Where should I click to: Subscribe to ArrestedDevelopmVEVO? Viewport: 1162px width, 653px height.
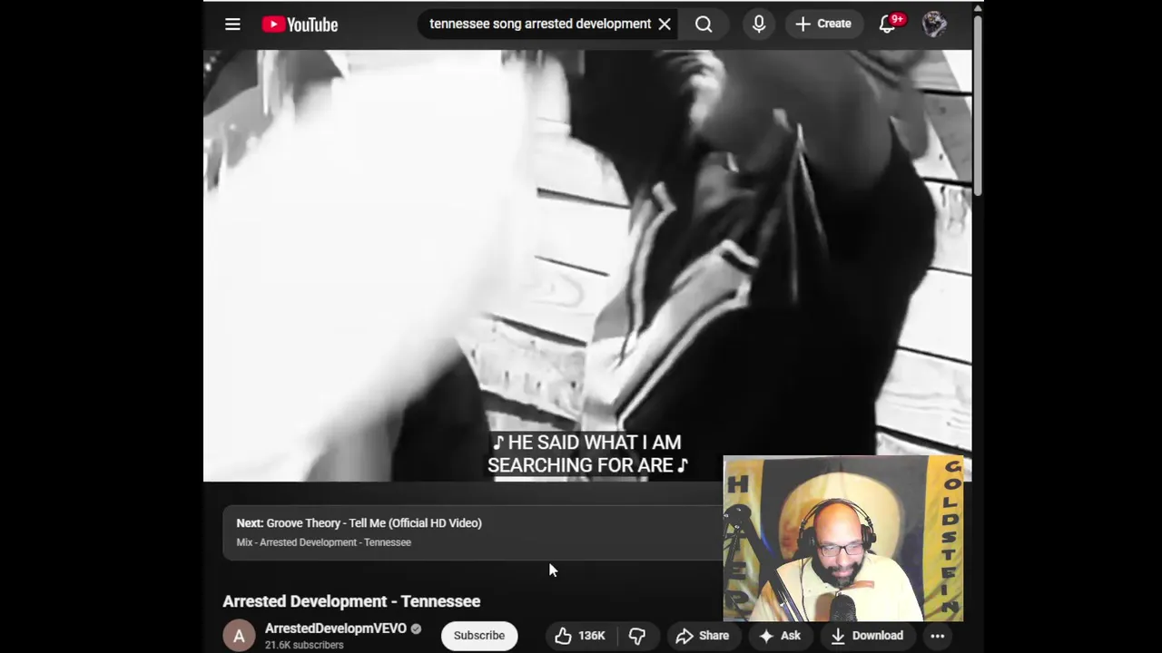click(479, 636)
